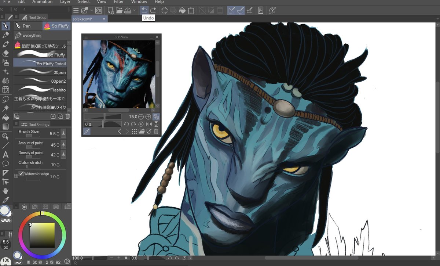
Task: Toggle Sub View fit-to-navigator button
Action: coord(156,117)
